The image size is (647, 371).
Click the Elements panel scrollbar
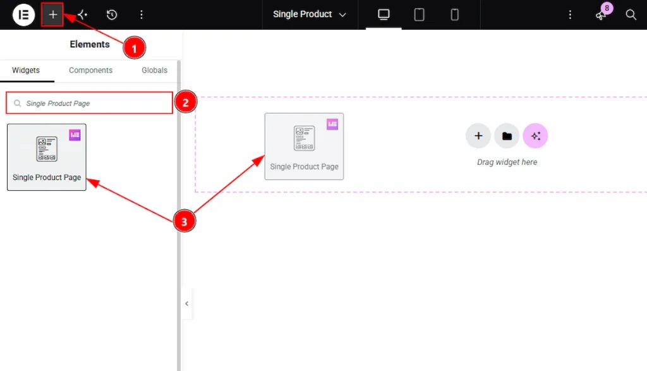point(179,215)
